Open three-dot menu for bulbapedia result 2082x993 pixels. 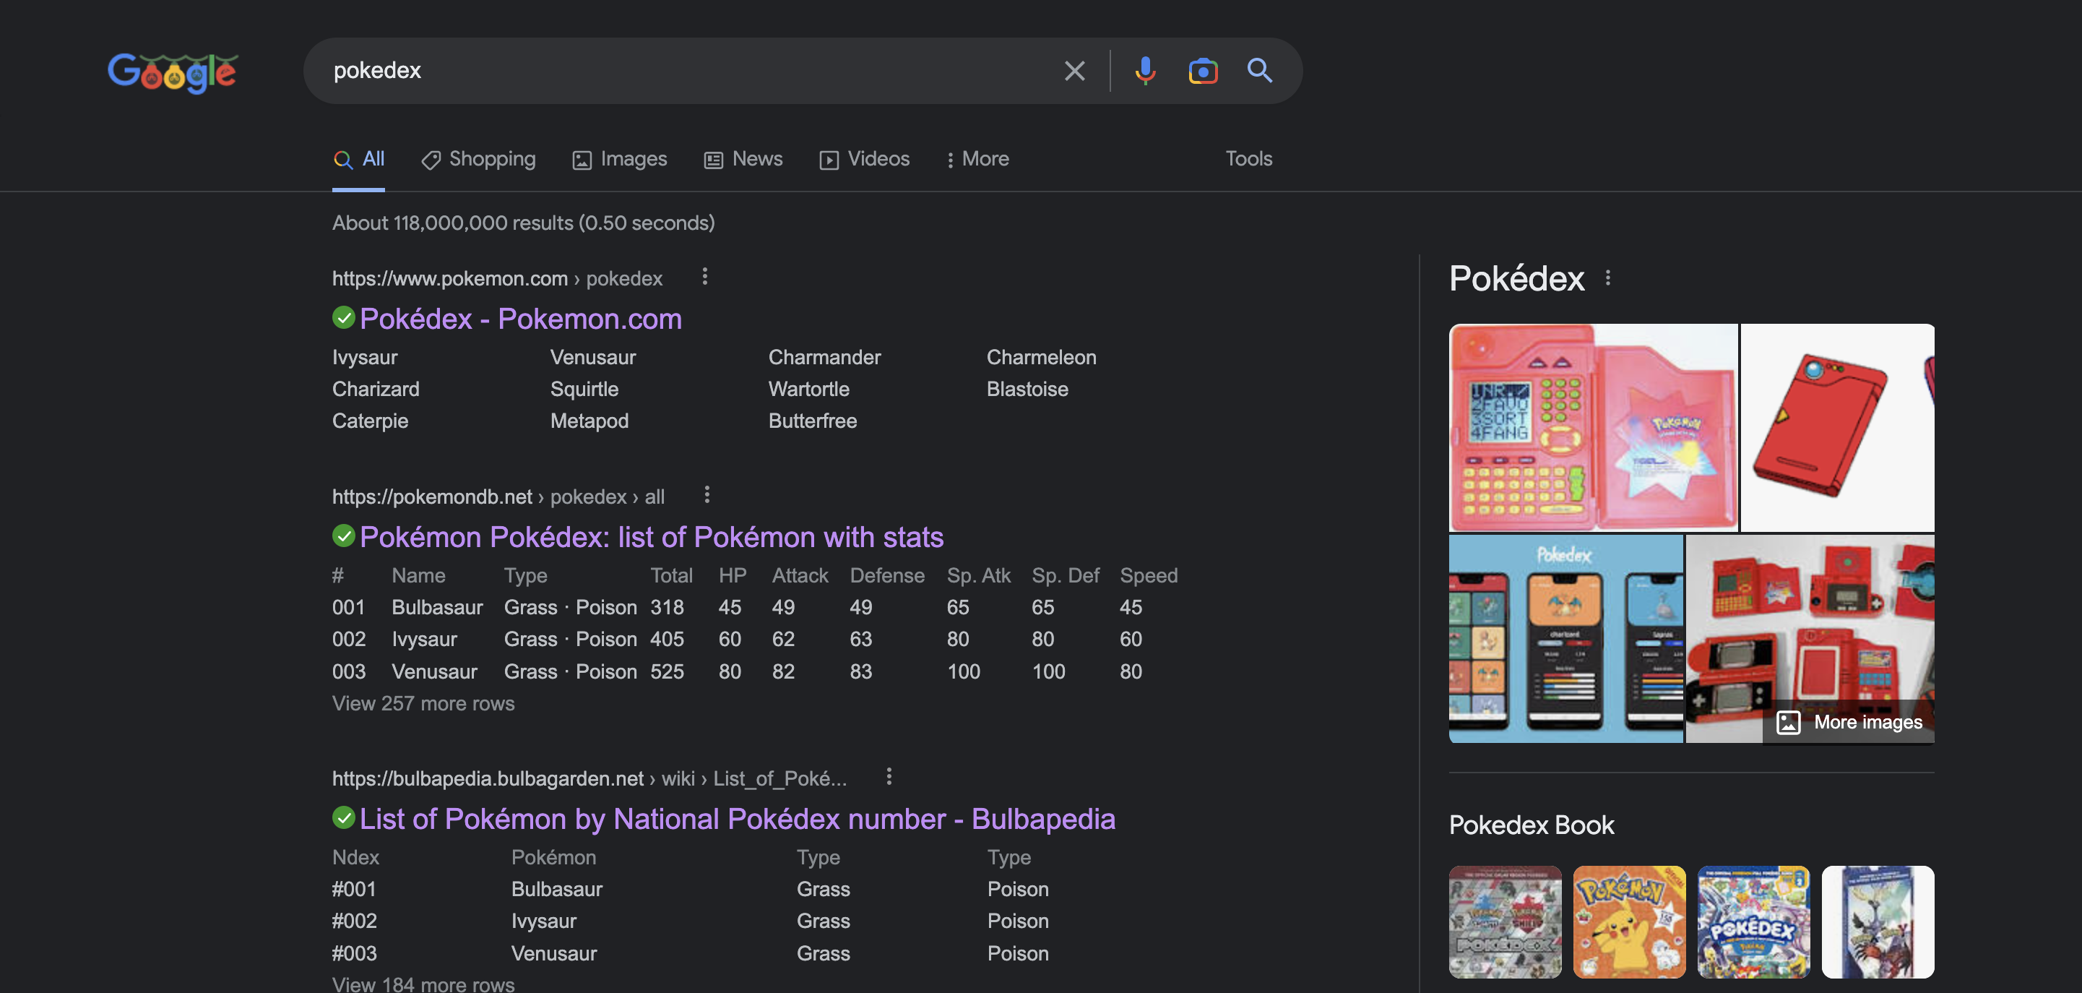pyautogui.click(x=889, y=776)
